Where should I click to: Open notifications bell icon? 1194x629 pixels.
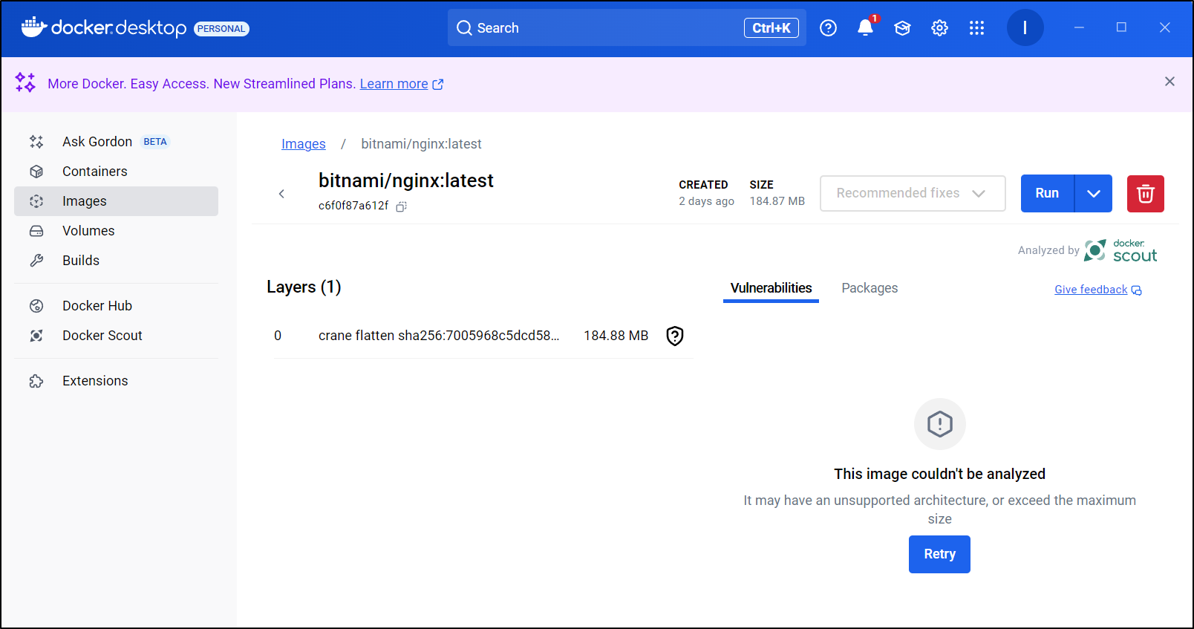pos(865,28)
